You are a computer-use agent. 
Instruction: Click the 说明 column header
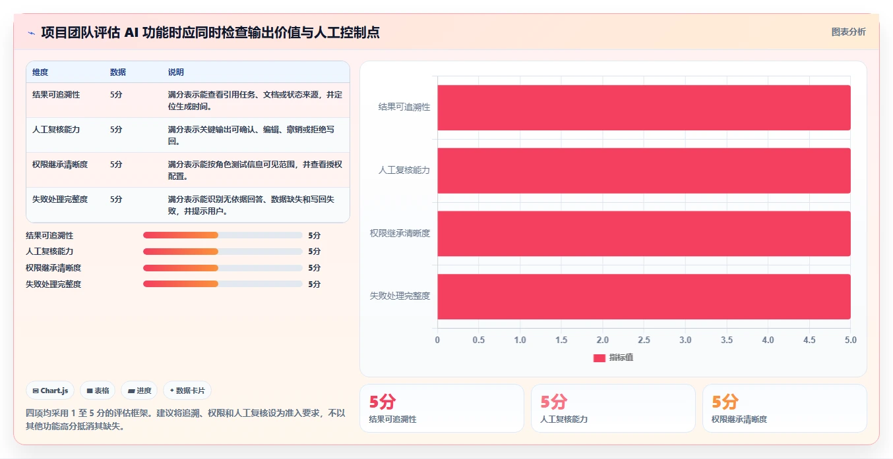(176, 72)
